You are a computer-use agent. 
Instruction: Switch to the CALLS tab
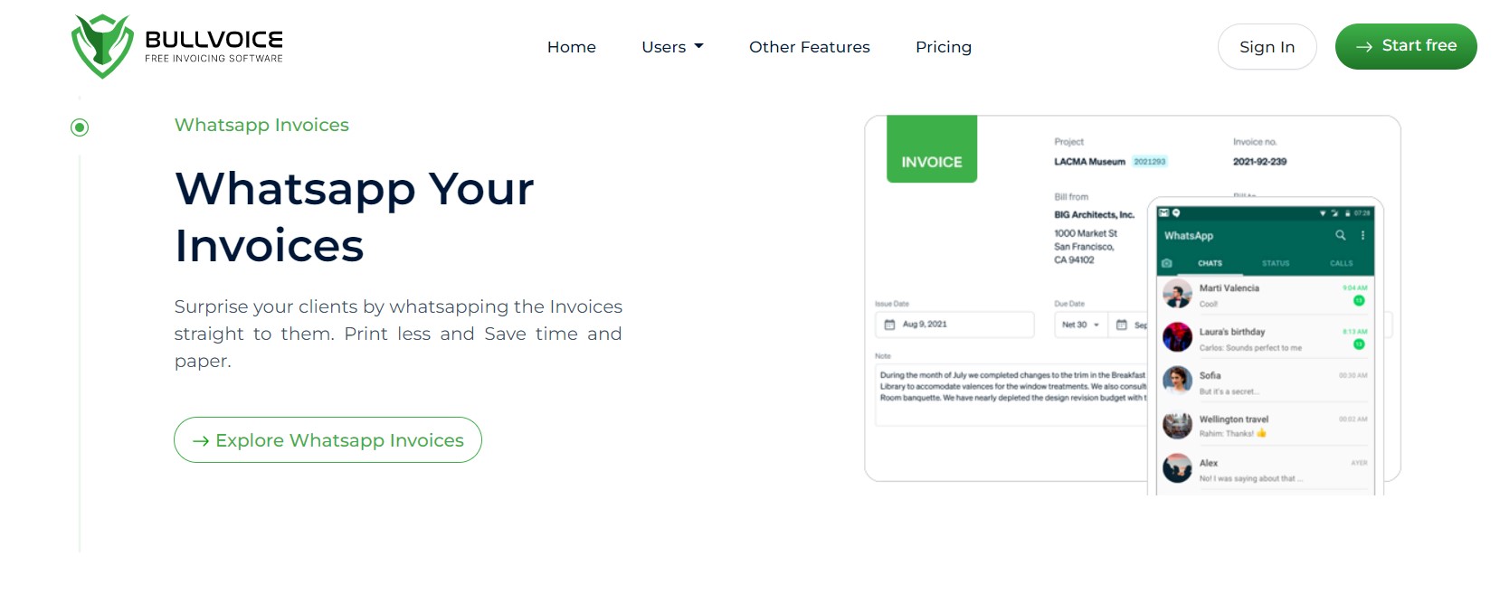1342,263
